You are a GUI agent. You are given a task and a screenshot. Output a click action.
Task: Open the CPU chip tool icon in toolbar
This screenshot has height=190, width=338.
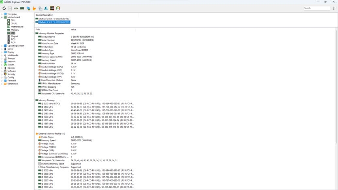click(16, 8)
